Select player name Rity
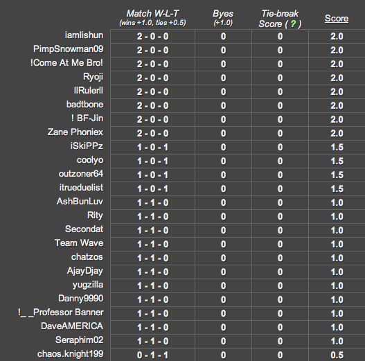365x361 pixels. (95, 215)
